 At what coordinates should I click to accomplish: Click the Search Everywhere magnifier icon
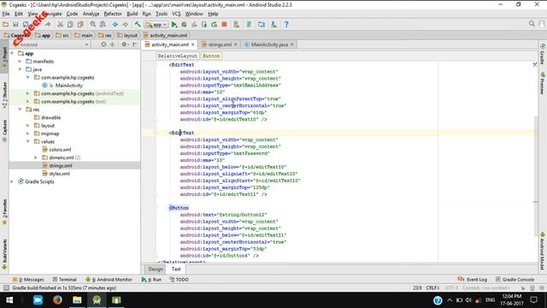(532, 24)
